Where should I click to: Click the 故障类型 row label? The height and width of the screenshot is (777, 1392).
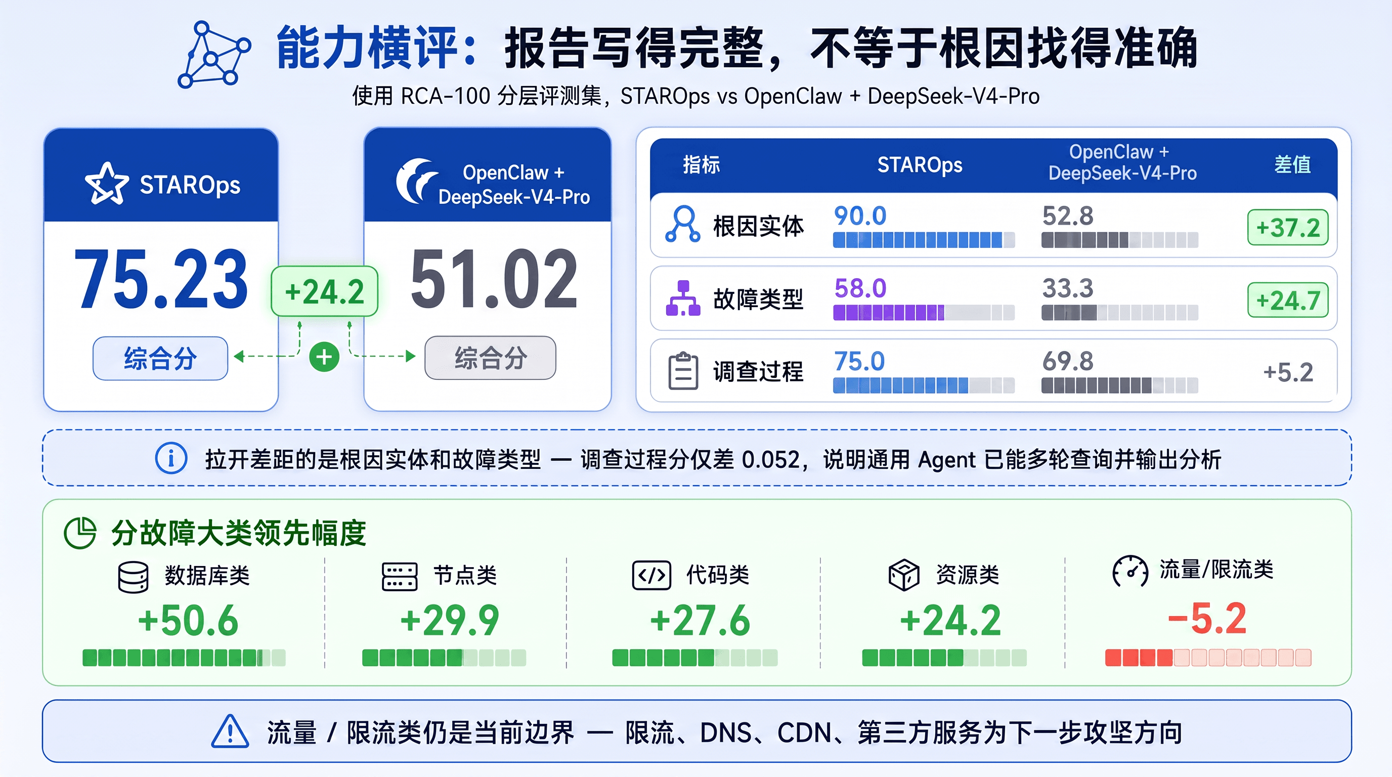(758, 299)
